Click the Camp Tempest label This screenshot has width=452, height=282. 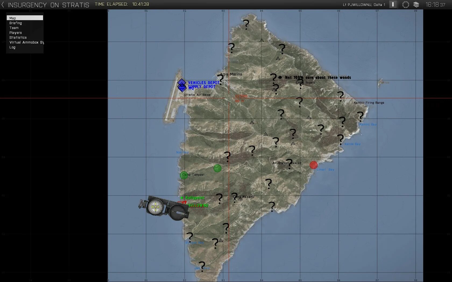(193, 175)
